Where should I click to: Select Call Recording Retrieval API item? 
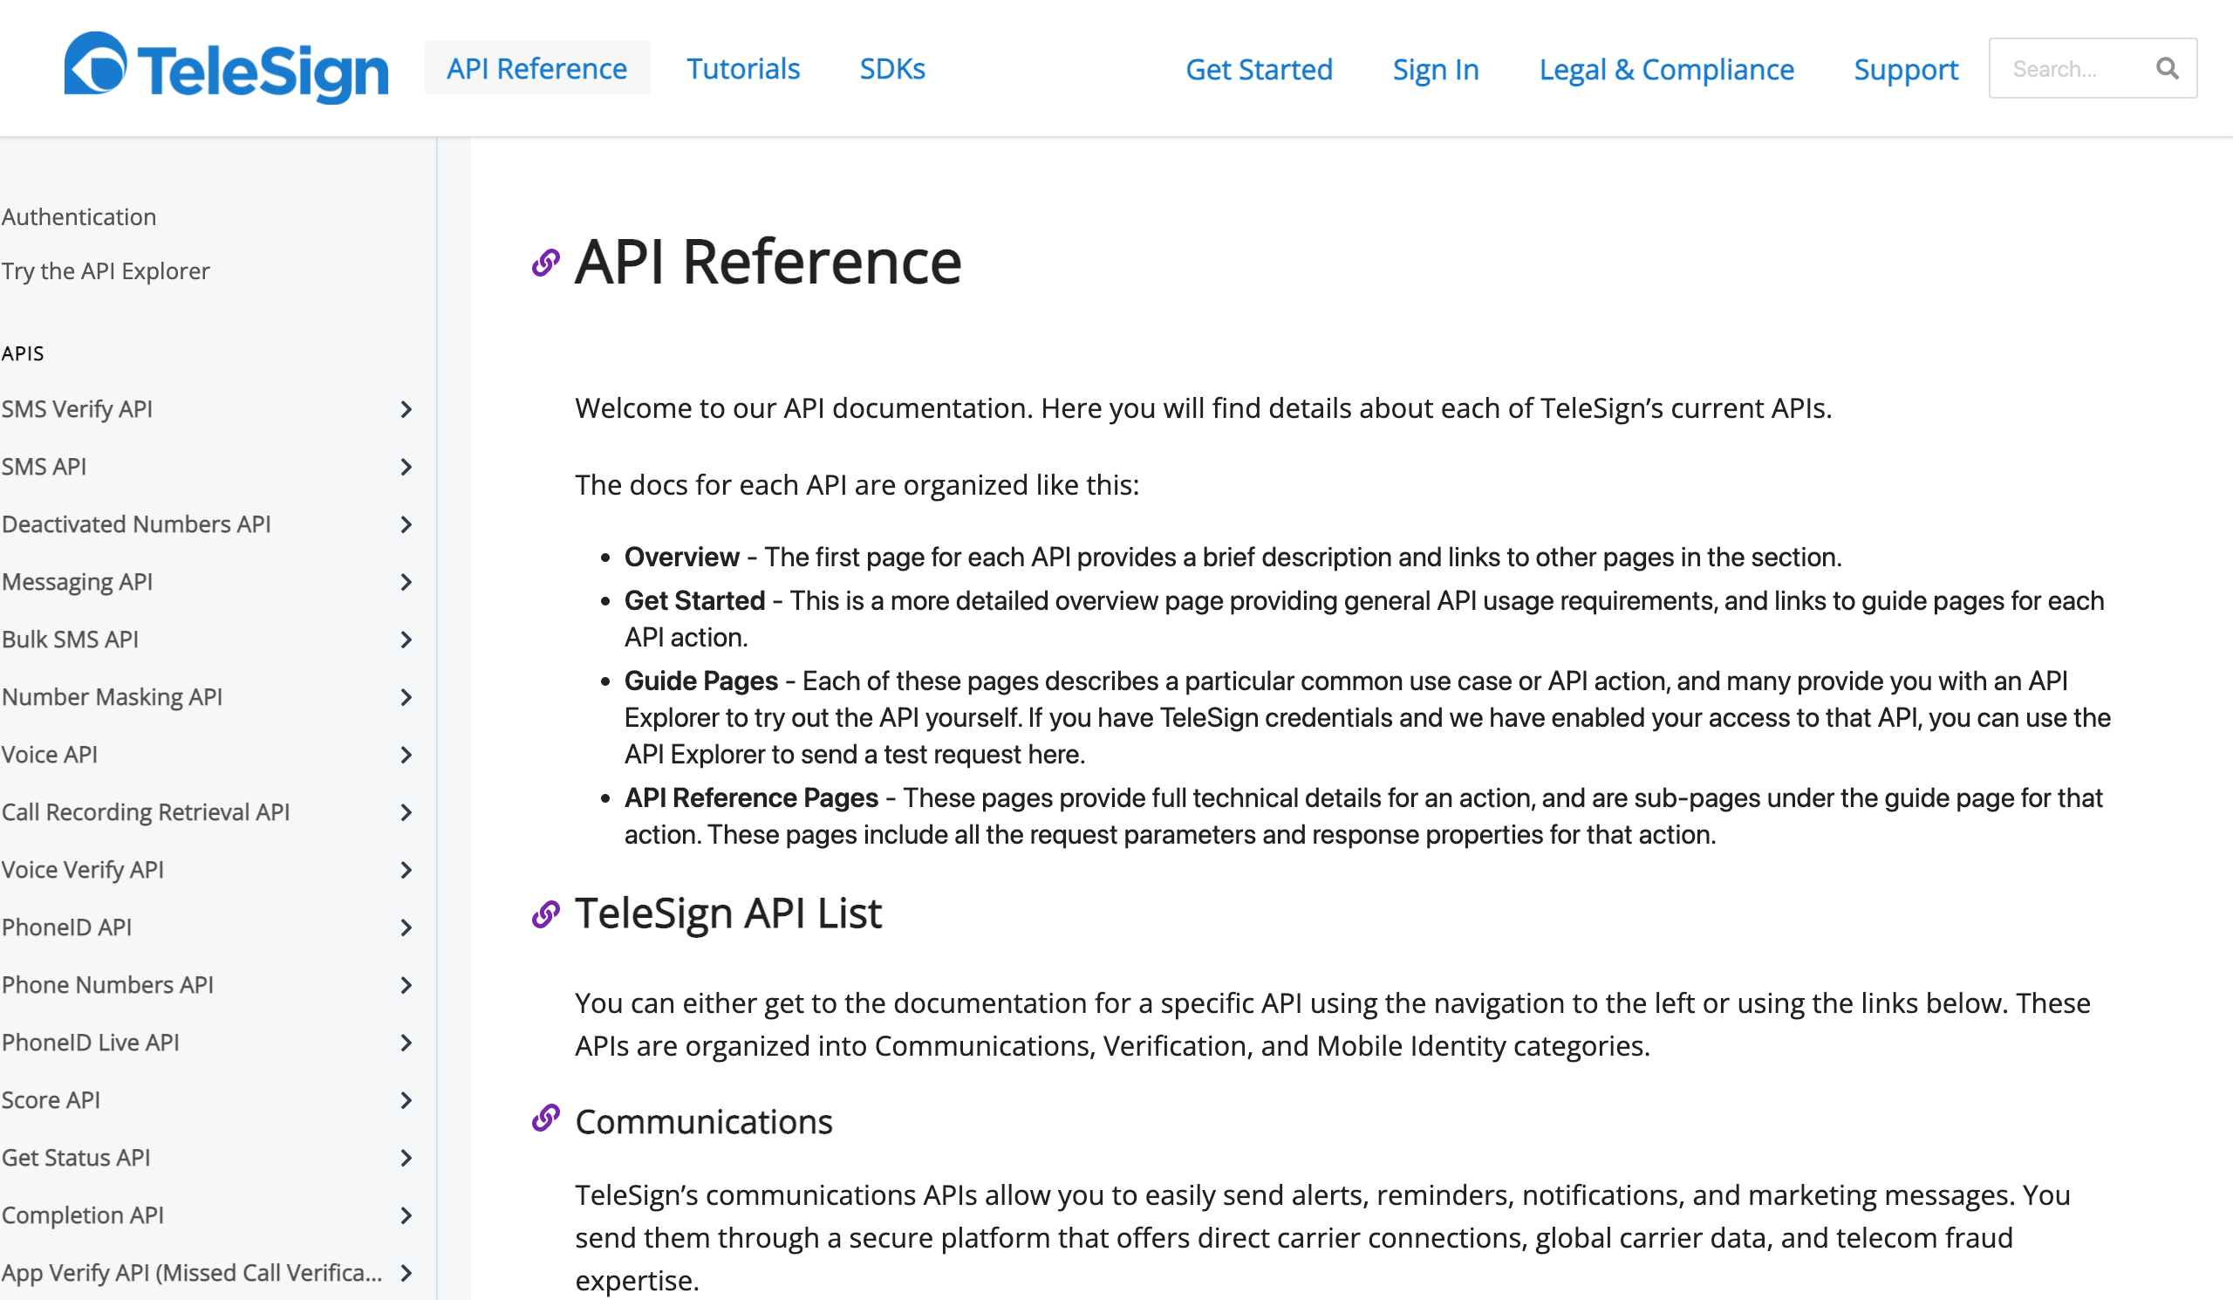click(x=147, y=812)
